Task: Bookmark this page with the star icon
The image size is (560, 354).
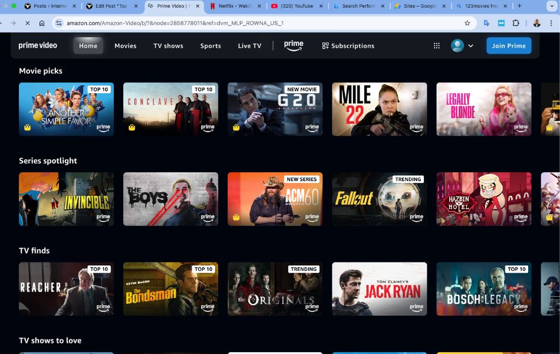Action: click(x=467, y=23)
